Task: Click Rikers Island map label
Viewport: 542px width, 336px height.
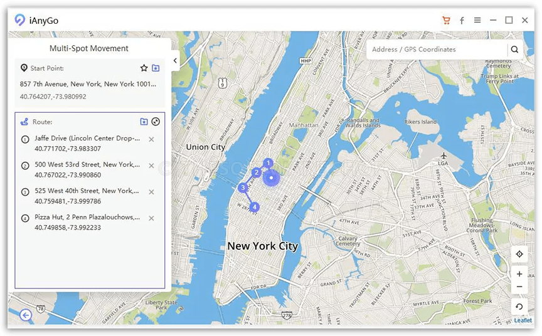Action: (420, 122)
